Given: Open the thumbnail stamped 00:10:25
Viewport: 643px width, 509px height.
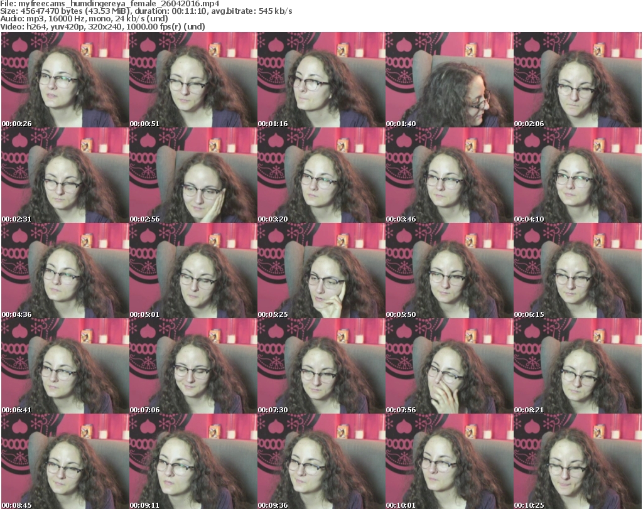Looking at the screenshot, I should pyautogui.click(x=578, y=461).
